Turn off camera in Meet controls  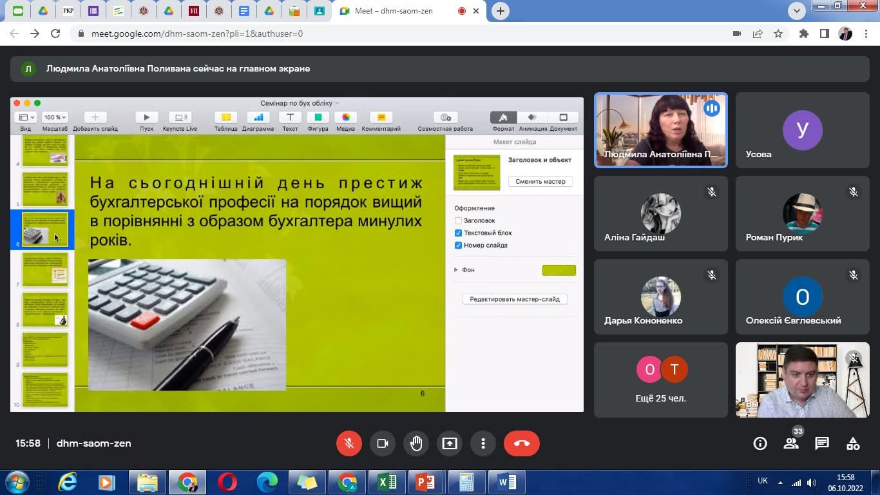click(383, 443)
